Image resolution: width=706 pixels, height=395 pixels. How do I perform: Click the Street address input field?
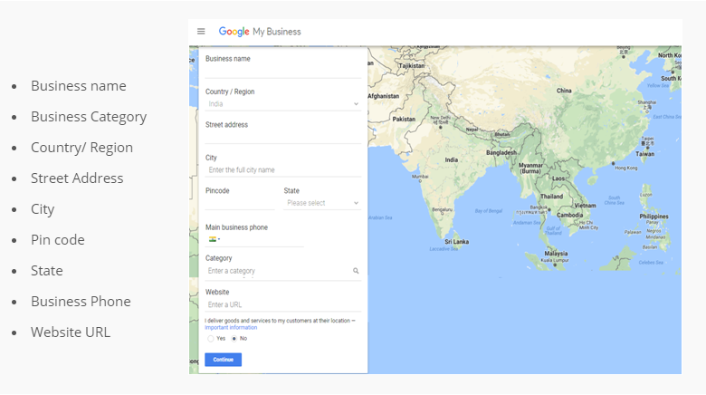pyautogui.click(x=282, y=137)
